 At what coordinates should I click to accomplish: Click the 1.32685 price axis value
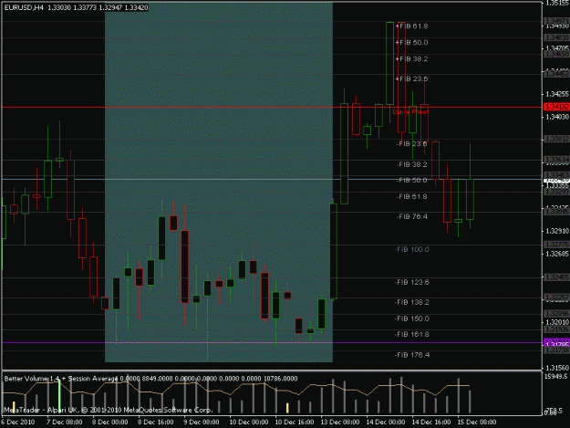tap(557, 254)
